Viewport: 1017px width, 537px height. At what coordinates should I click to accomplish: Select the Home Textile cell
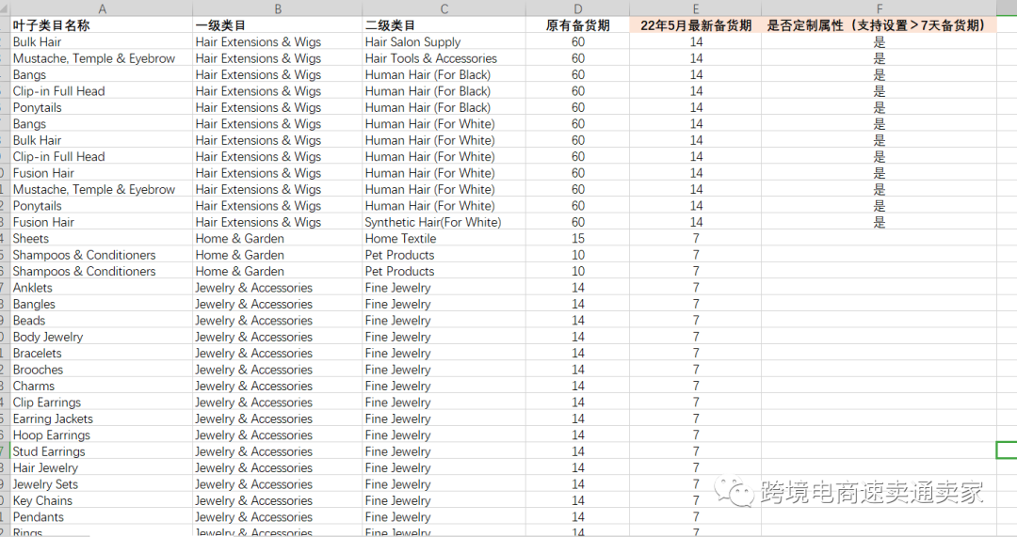click(x=444, y=238)
